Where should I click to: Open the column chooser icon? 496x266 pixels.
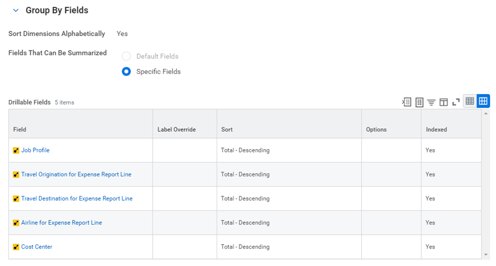pos(443,102)
